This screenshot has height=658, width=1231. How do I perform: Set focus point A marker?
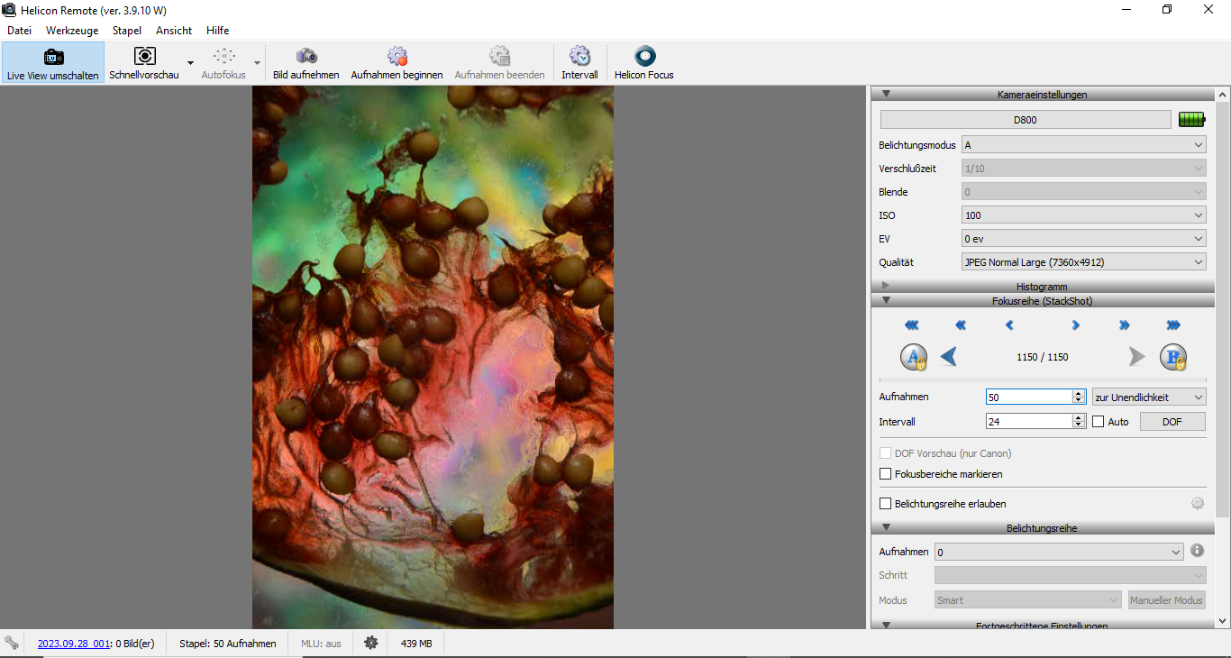(914, 357)
